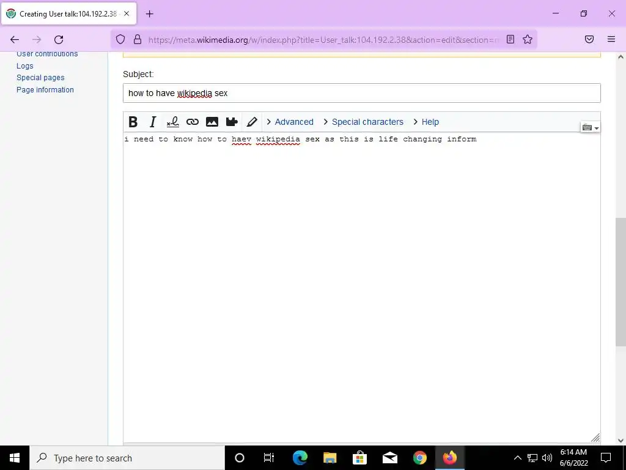626x470 pixels.
Task: Save page to Pocket
Action: [589, 39]
